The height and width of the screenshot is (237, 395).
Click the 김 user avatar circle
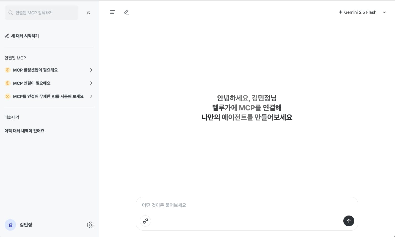tap(10, 225)
